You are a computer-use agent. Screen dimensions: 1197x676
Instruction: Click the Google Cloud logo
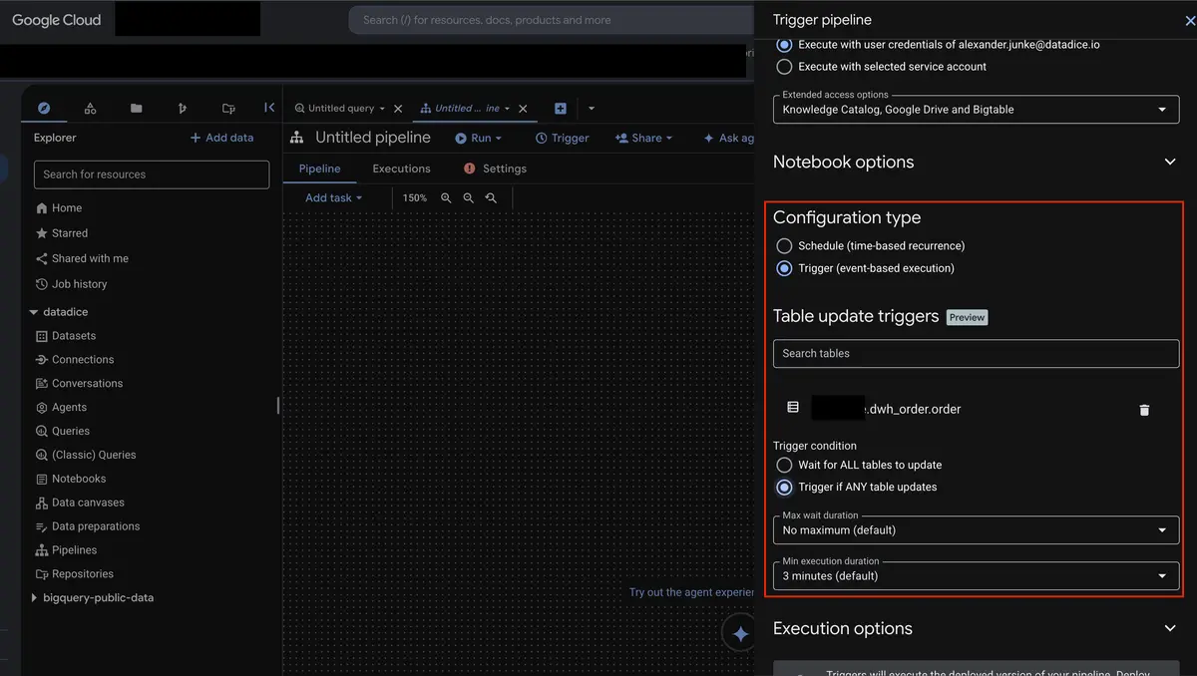click(56, 20)
